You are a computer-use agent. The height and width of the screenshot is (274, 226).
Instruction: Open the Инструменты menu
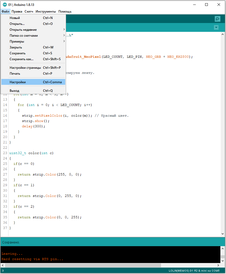coord(46,12)
